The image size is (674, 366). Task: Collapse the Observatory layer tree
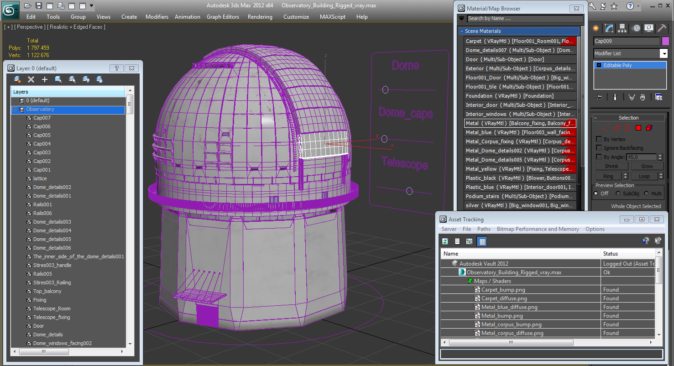pos(14,110)
